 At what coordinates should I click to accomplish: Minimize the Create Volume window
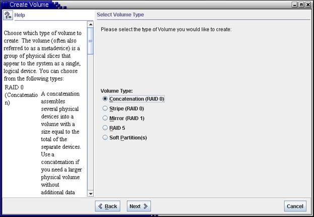294,5
